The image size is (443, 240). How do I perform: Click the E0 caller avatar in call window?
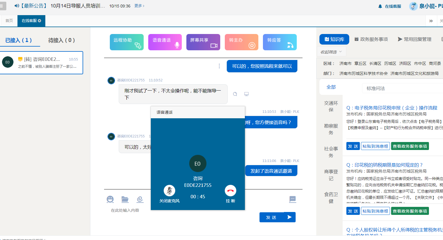pos(198,163)
